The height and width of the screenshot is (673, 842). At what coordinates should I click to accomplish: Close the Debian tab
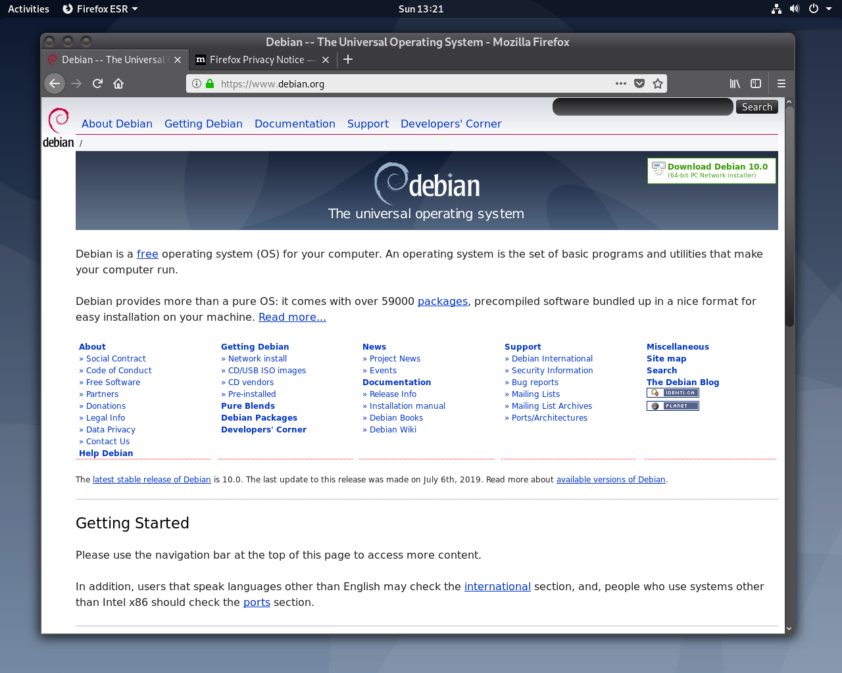(178, 60)
